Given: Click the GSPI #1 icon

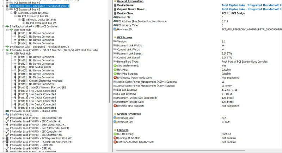Looking at the screenshot, I should pos(7,148).
